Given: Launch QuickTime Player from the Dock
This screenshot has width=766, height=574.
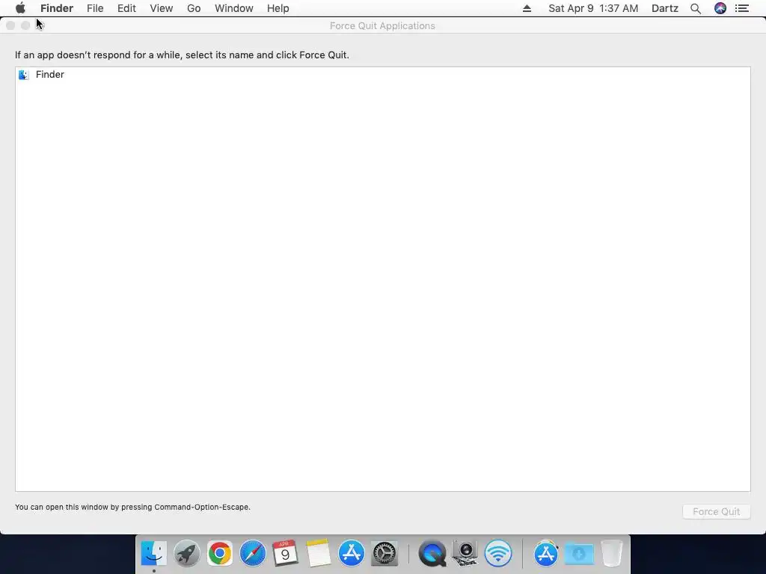Looking at the screenshot, I should click(x=432, y=554).
